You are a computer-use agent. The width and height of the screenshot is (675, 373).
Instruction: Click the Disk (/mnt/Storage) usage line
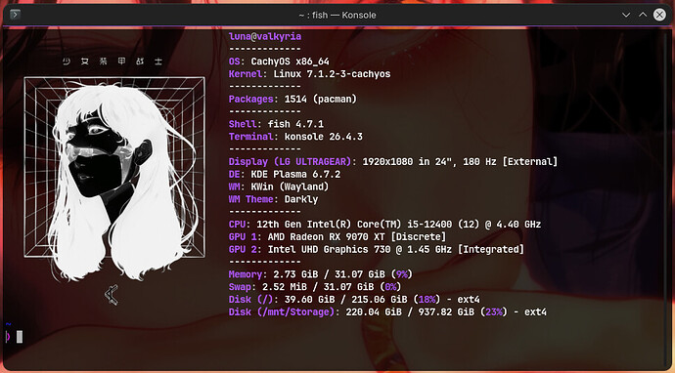coord(387,312)
